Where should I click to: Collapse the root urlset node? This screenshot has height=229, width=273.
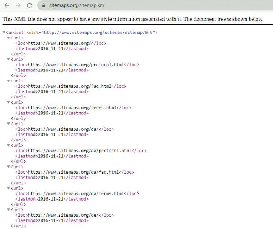tap(4, 32)
